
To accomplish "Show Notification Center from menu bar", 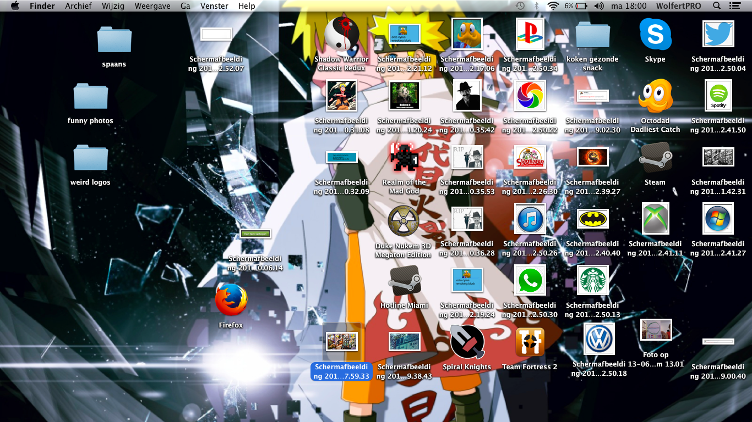I will [734, 6].
